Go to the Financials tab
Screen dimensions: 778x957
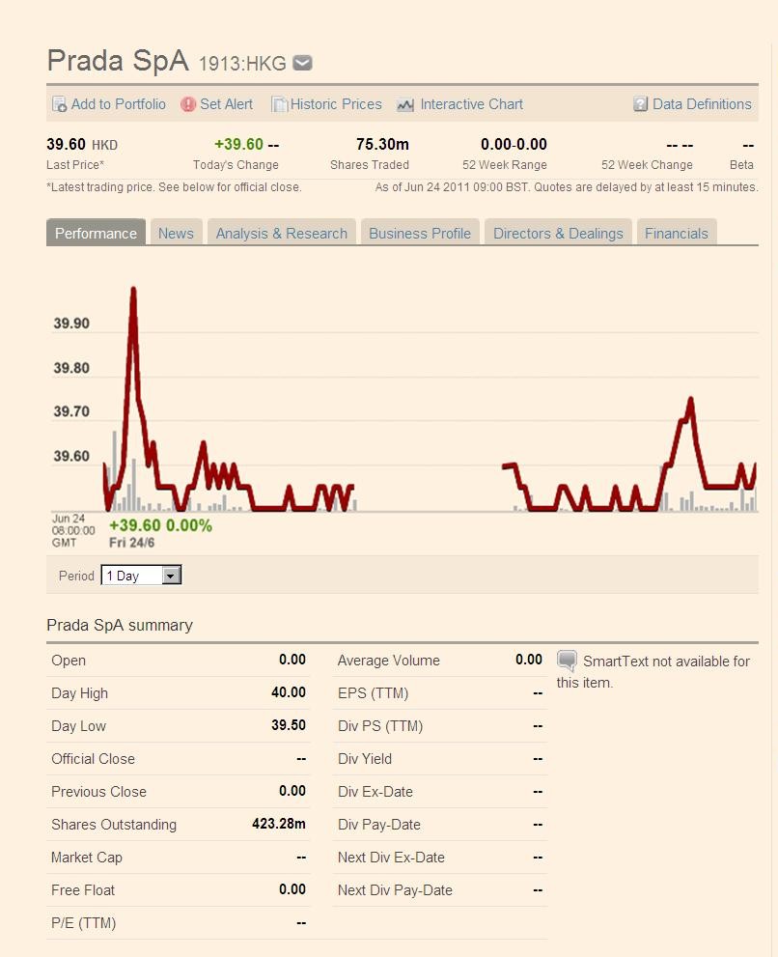coord(677,233)
